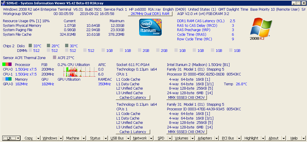Expand dropdown arrow next to Adapters
This screenshot has width=307, height=142.
point(216,138)
